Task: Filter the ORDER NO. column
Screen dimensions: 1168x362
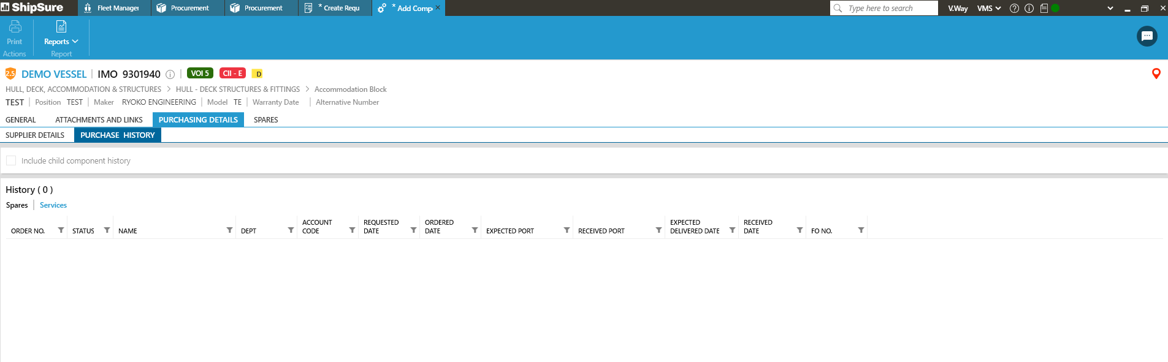Action: 61,230
